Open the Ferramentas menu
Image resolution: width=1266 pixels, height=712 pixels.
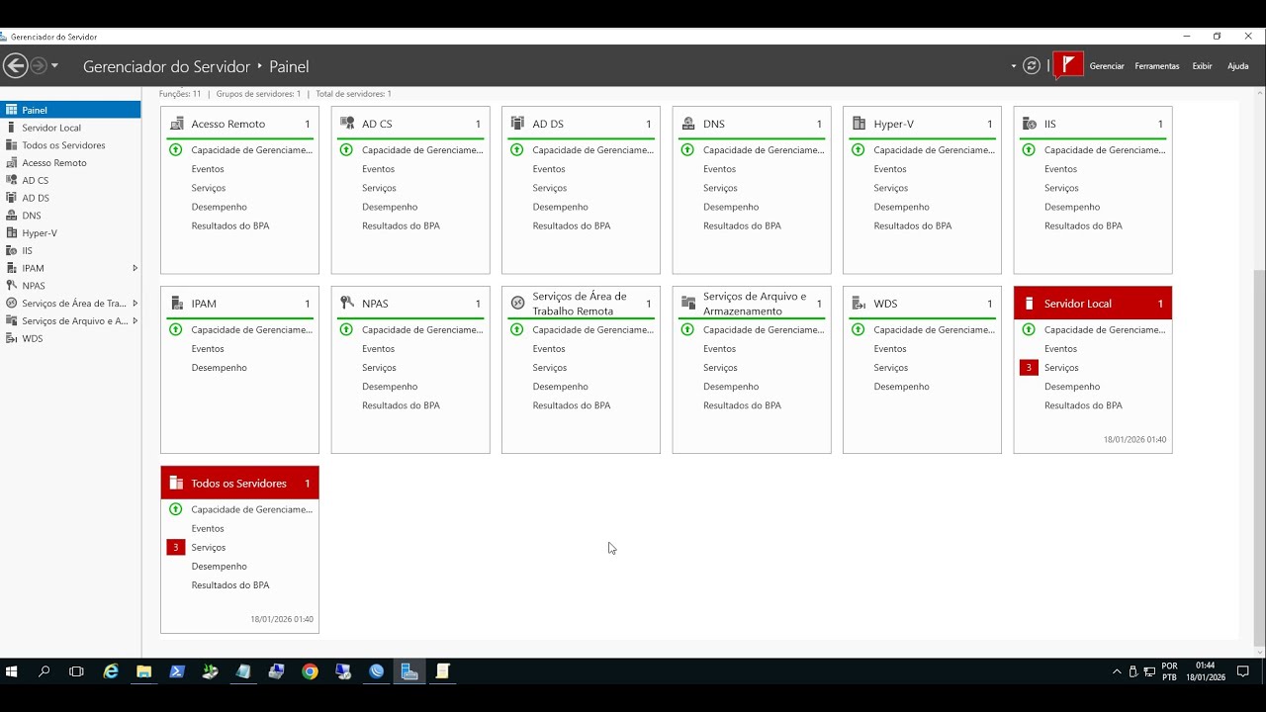(x=1157, y=66)
